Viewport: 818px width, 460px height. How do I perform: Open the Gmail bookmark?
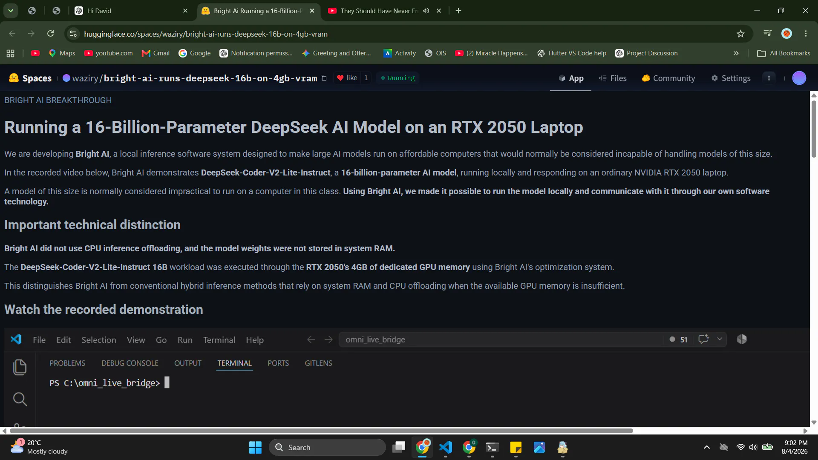pos(156,53)
